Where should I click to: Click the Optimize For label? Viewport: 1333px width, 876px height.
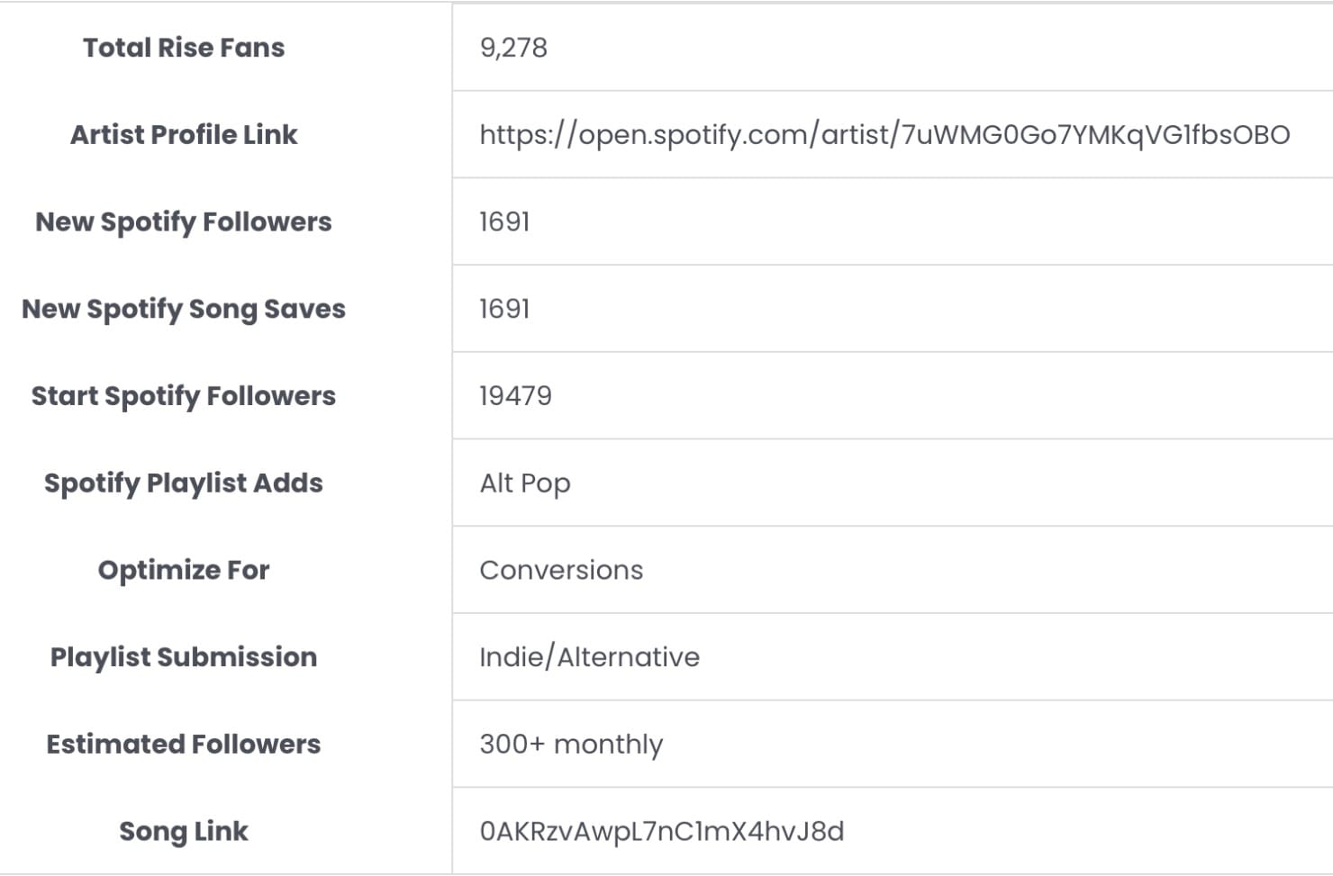(x=184, y=570)
